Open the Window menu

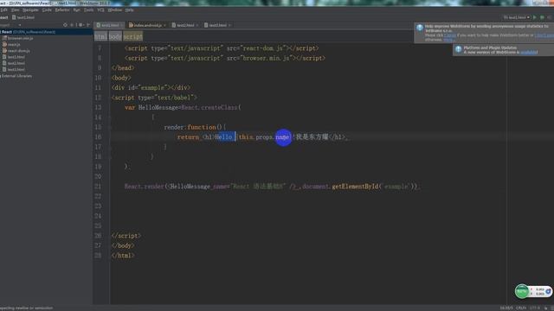[x=115, y=10]
